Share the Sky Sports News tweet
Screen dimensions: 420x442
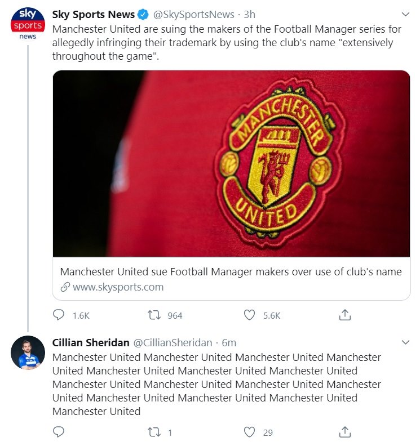(x=344, y=315)
